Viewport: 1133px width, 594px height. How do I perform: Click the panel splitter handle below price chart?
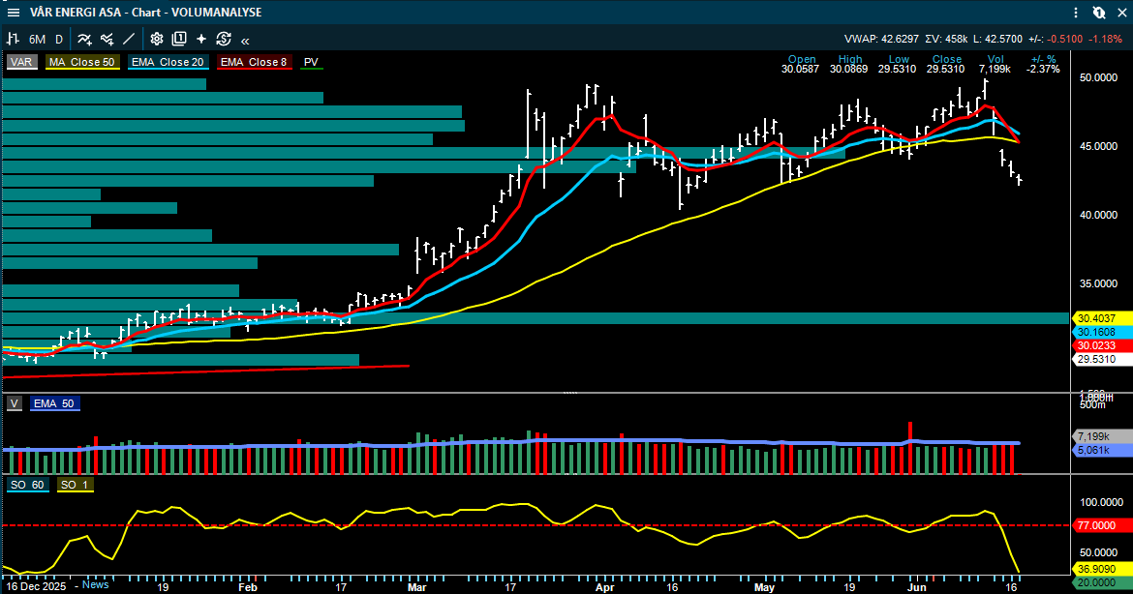[570, 393]
